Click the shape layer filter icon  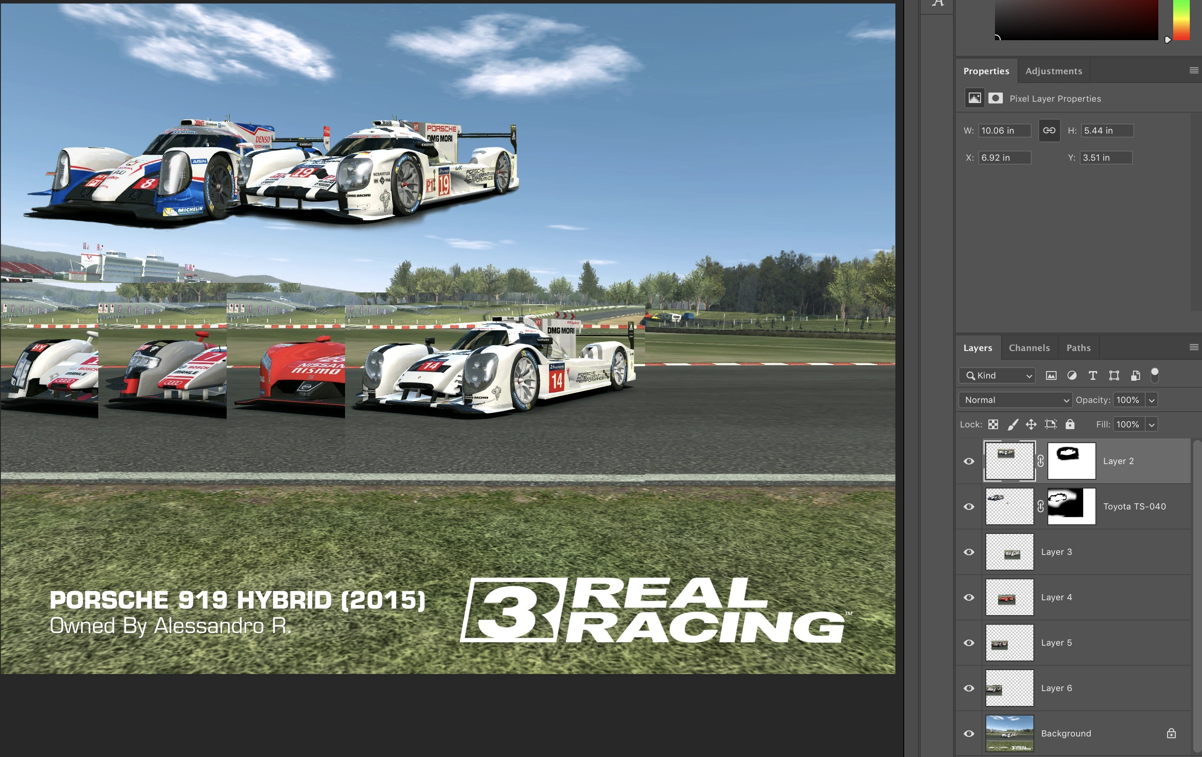click(x=1114, y=375)
